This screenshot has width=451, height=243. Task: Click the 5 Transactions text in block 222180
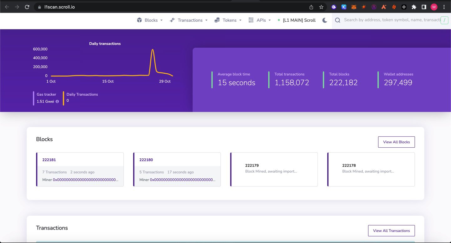[x=152, y=172]
